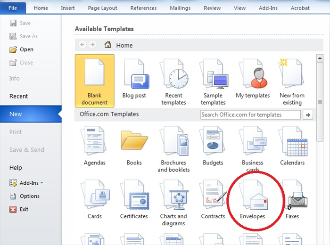The height and width of the screenshot is (245, 330).
Task: Open Charts and diagrams category
Action: click(x=173, y=202)
